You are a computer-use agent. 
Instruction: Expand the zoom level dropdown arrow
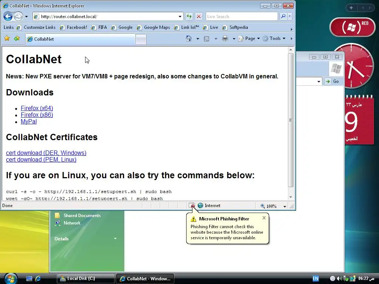click(285, 206)
